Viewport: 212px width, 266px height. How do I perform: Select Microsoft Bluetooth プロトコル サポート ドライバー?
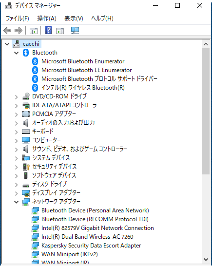coord(99,79)
